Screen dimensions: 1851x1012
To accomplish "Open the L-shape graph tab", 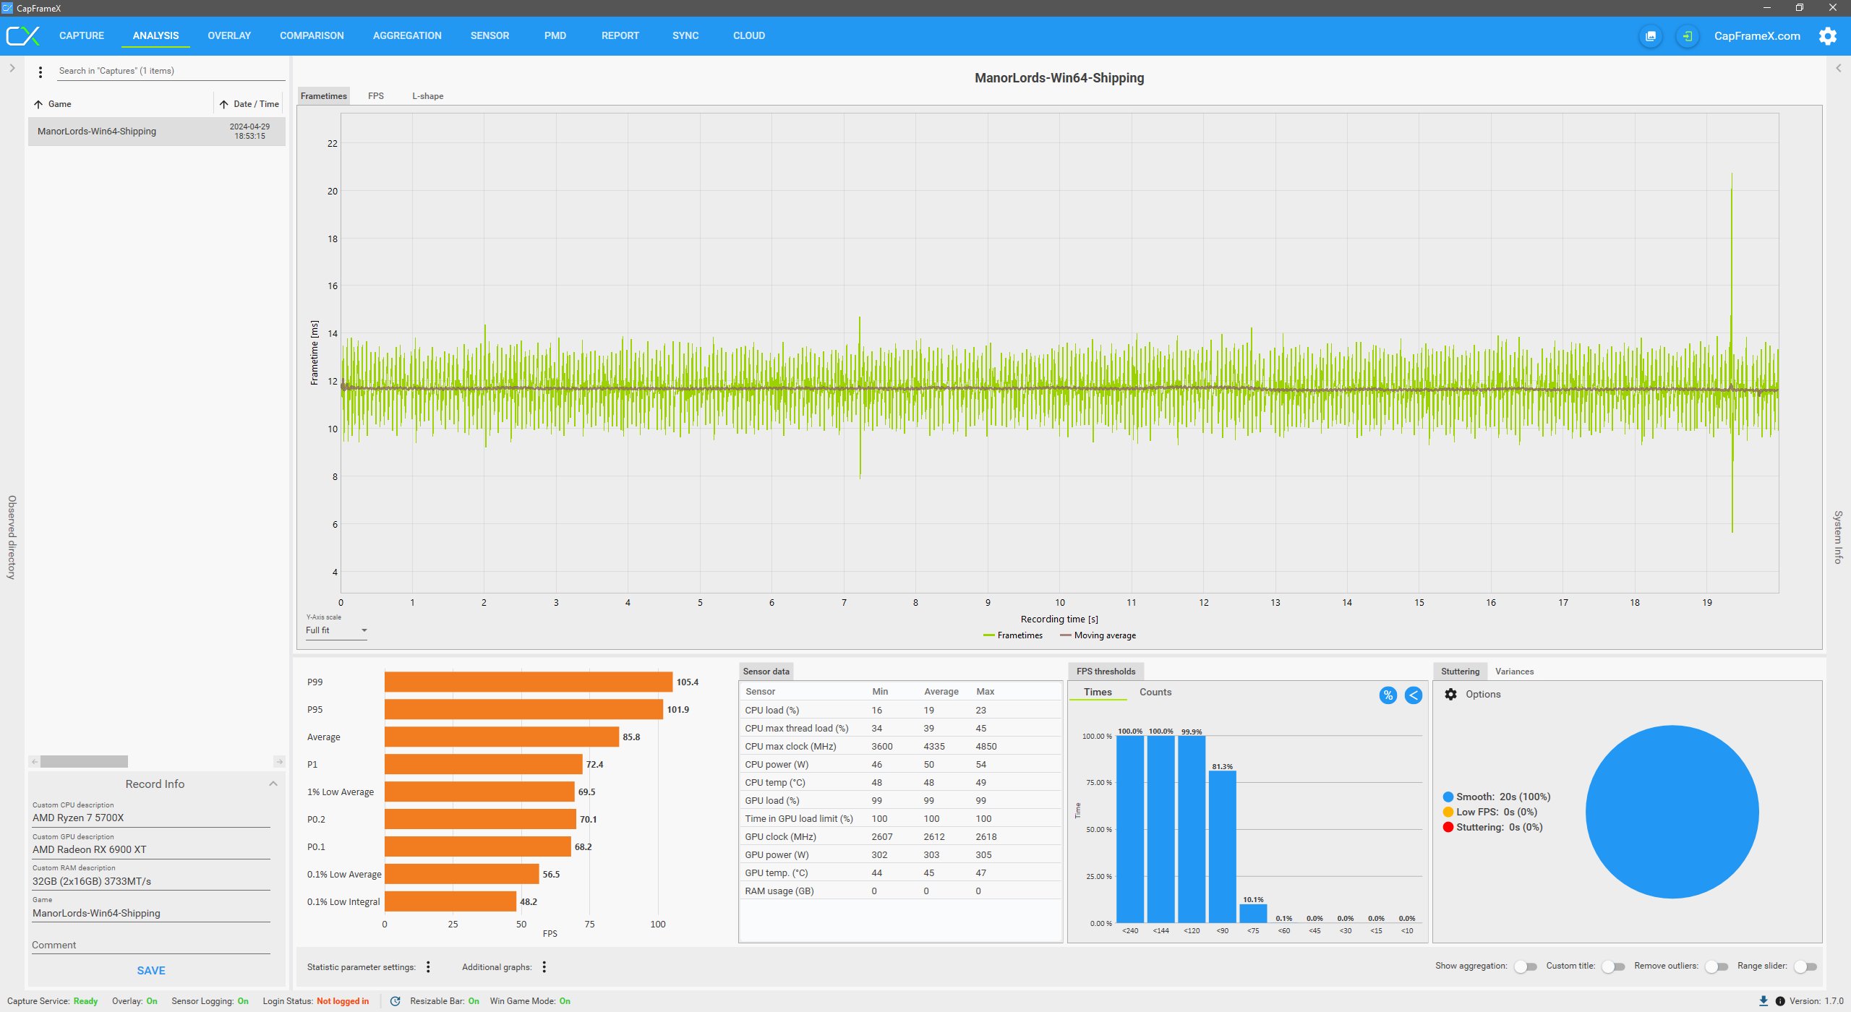I will click(x=427, y=96).
